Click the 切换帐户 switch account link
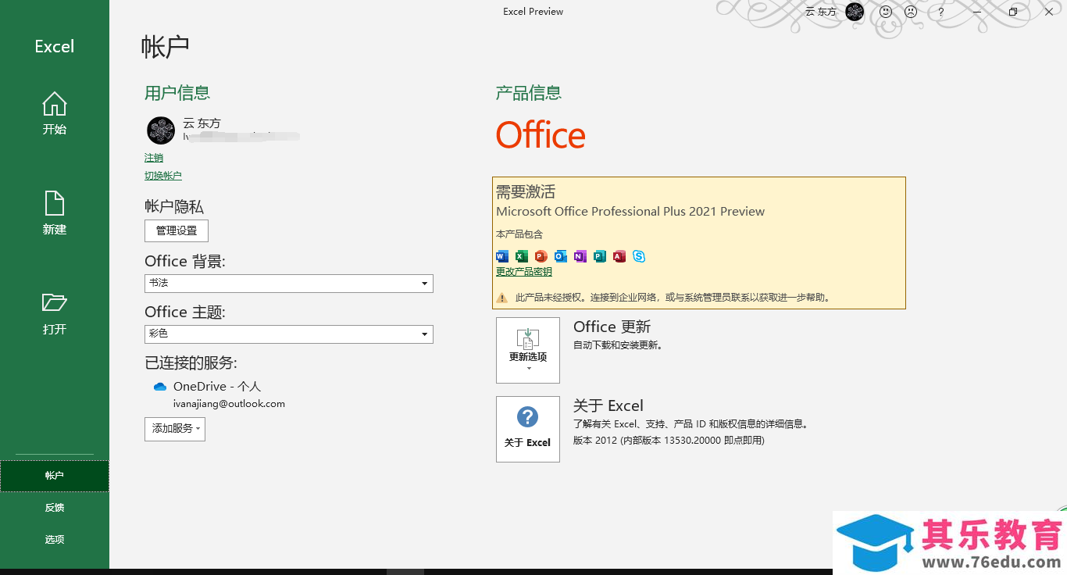1067x575 pixels. 163,176
